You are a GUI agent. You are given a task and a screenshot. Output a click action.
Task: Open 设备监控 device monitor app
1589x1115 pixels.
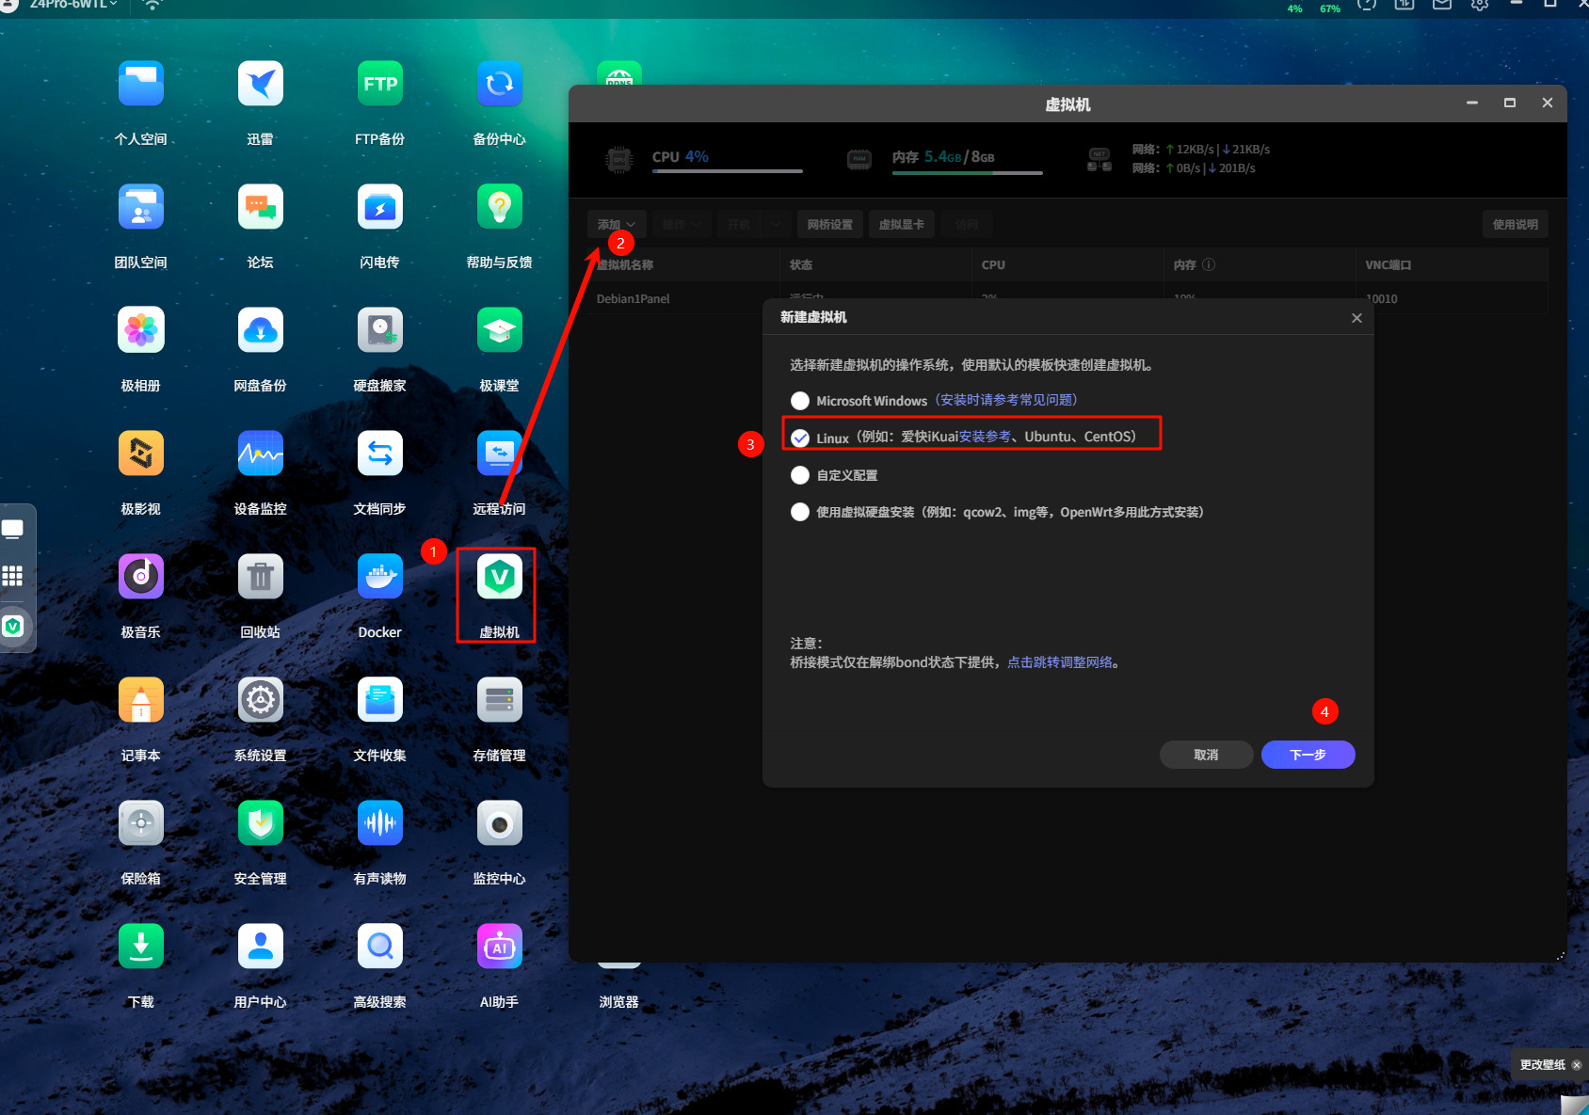point(260,454)
